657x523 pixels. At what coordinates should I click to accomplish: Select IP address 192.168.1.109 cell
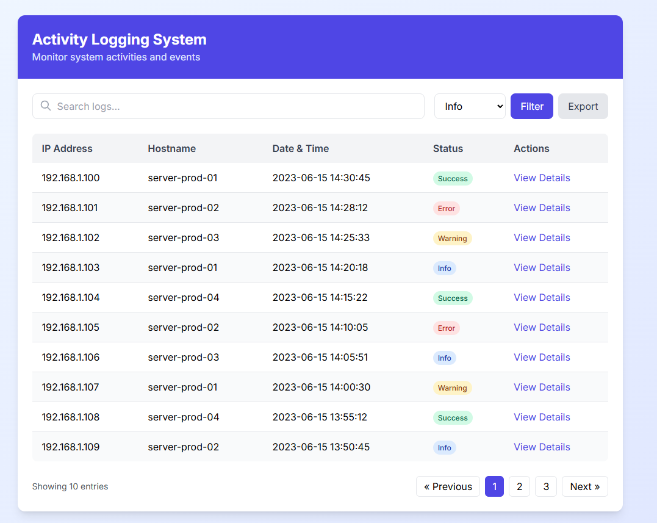pyautogui.click(x=71, y=447)
